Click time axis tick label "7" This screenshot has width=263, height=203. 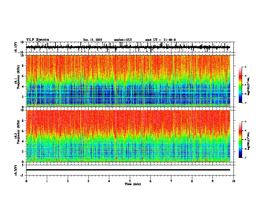click(171, 181)
